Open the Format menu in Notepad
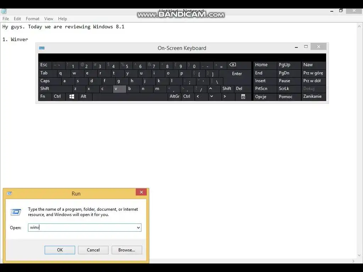 coord(32,19)
